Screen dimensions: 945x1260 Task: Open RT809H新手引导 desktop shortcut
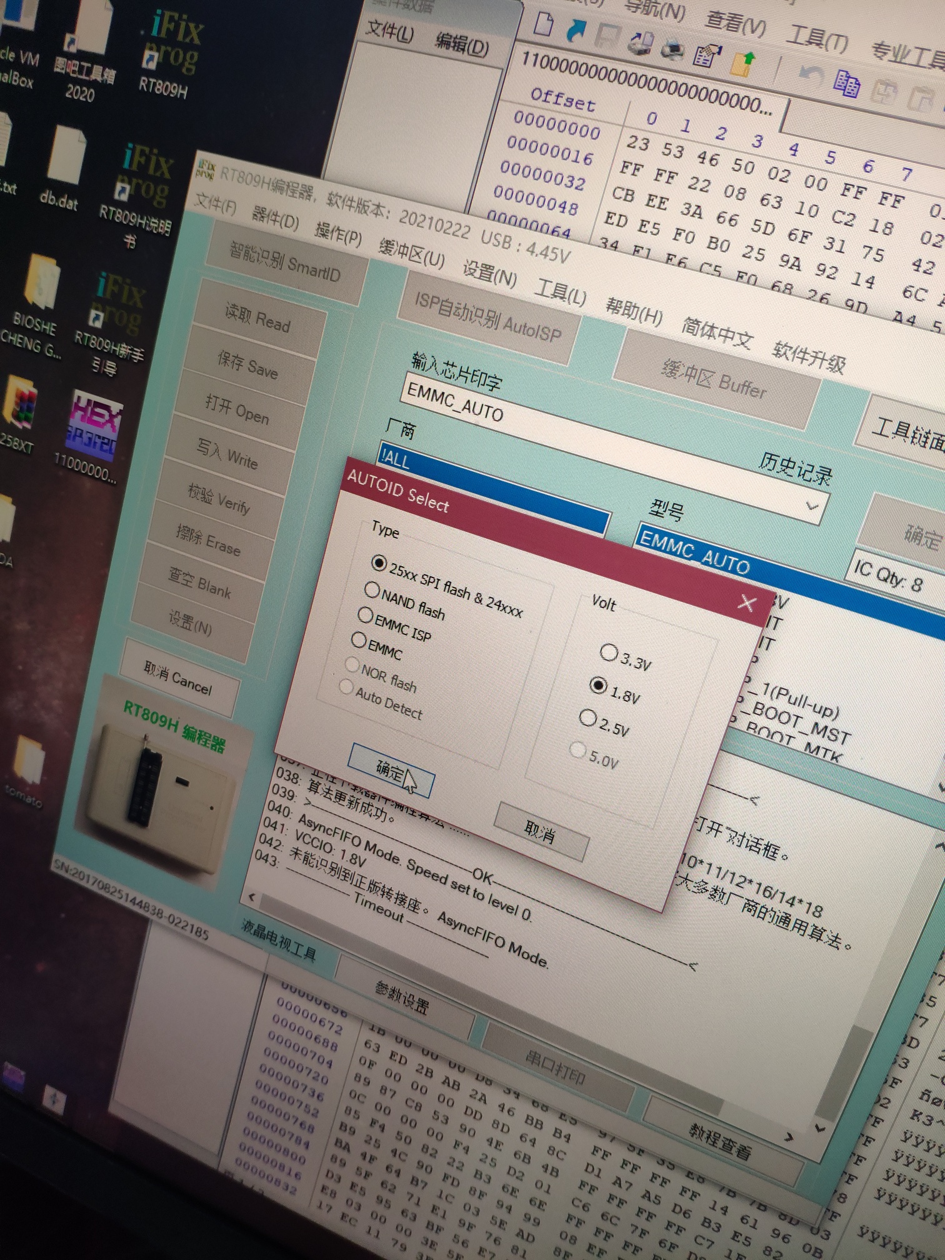click(x=110, y=323)
